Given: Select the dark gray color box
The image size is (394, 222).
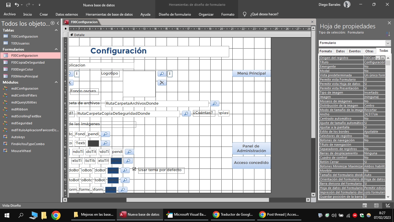Looking at the screenshot, I should tap(93, 143).
